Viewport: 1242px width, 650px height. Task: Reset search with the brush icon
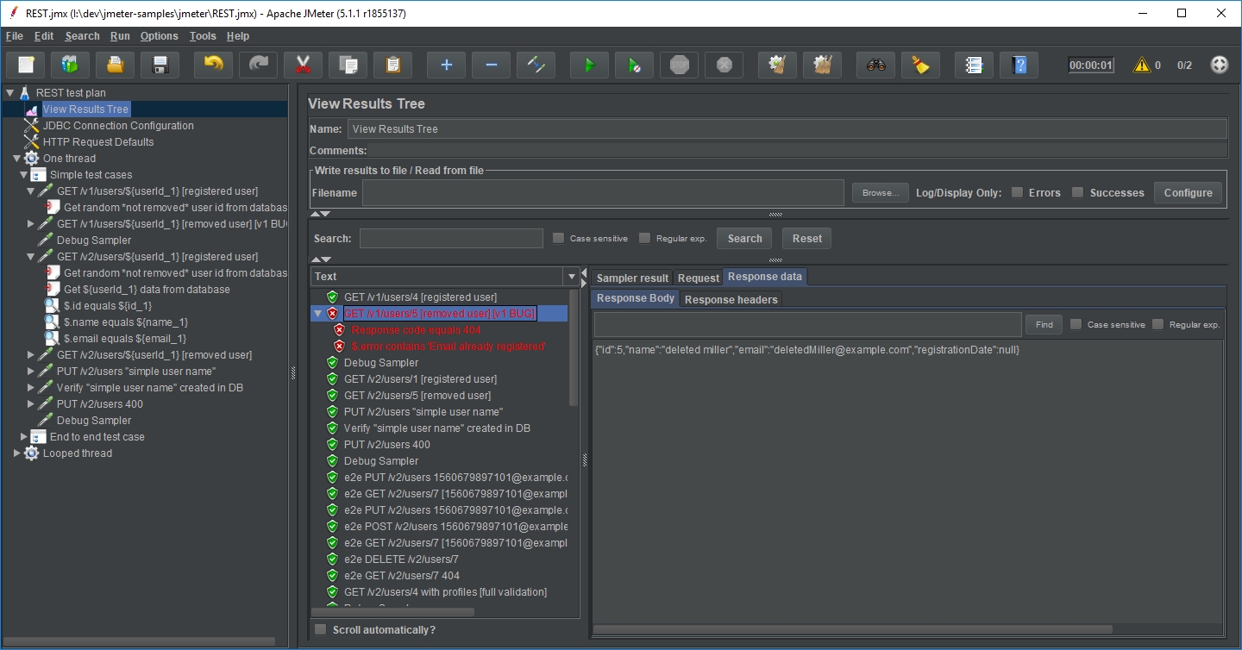pyautogui.click(x=920, y=65)
